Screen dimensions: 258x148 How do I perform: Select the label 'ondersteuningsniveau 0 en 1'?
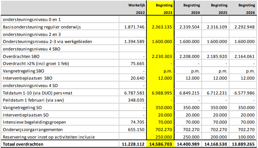click(x=32, y=20)
